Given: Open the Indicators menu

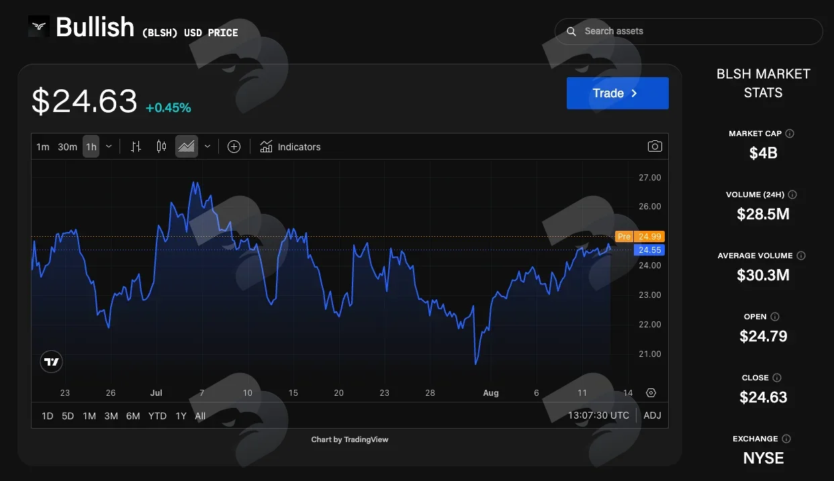Looking at the screenshot, I should pyautogui.click(x=290, y=146).
